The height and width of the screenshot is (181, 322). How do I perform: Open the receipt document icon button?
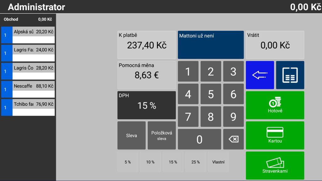pos(290,75)
